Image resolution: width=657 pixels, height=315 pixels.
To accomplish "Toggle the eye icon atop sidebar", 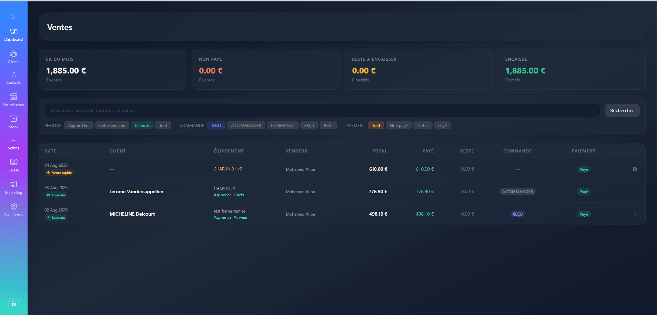I will click(x=13, y=17).
